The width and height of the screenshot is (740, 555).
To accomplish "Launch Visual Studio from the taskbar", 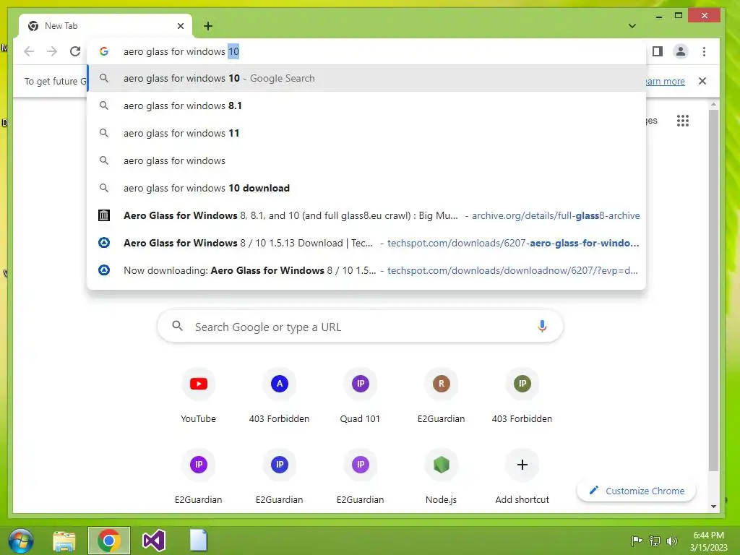I will [x=154, y=541].
